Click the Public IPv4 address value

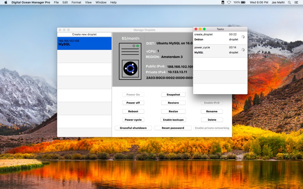180,67
